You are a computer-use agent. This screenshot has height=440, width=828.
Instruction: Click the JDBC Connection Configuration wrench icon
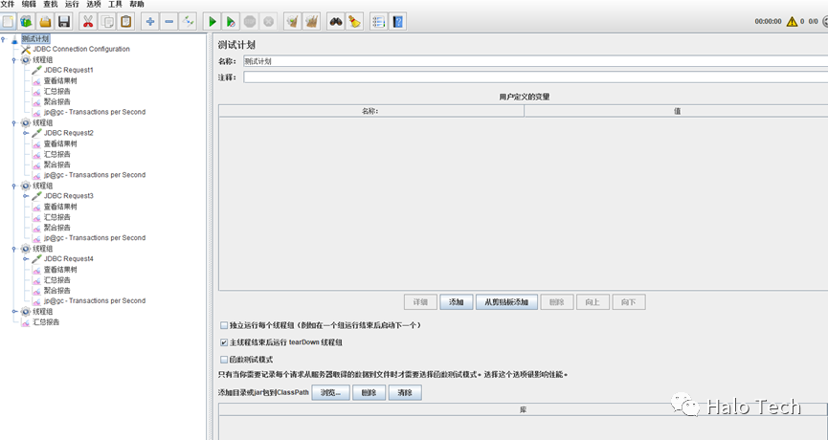25,49
